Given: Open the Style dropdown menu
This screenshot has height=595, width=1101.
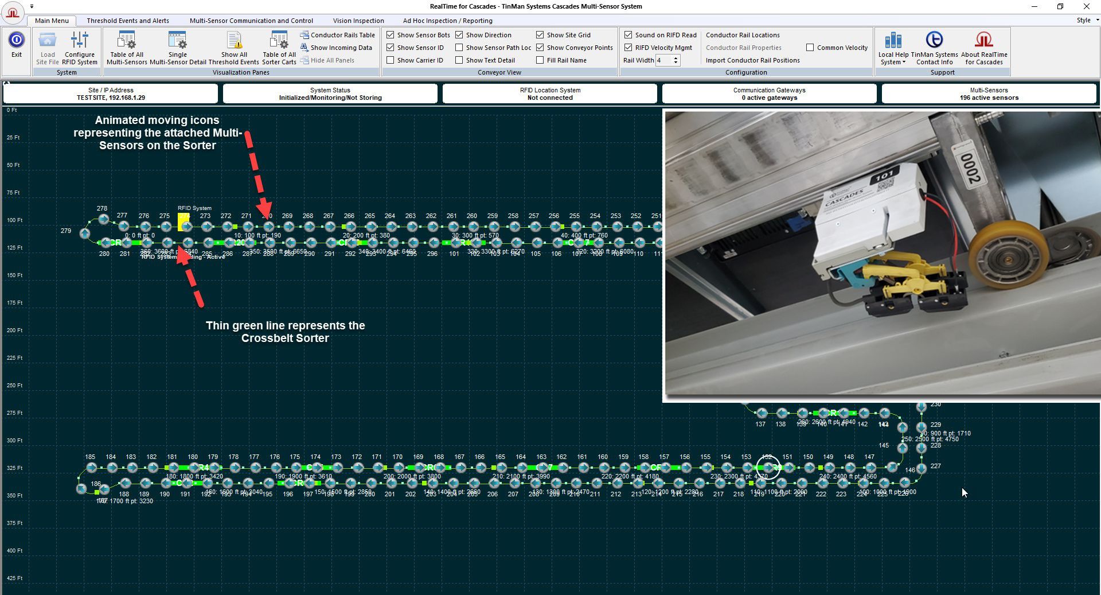Looking at the screenshot, I should (1087, 20).
